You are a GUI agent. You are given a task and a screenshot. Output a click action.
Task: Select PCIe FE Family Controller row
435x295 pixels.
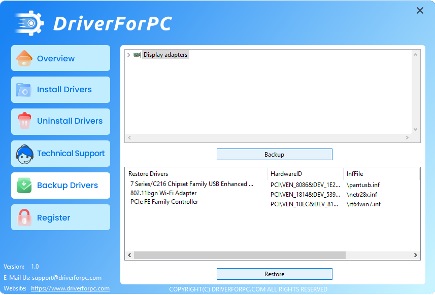(x=164, y=202)
